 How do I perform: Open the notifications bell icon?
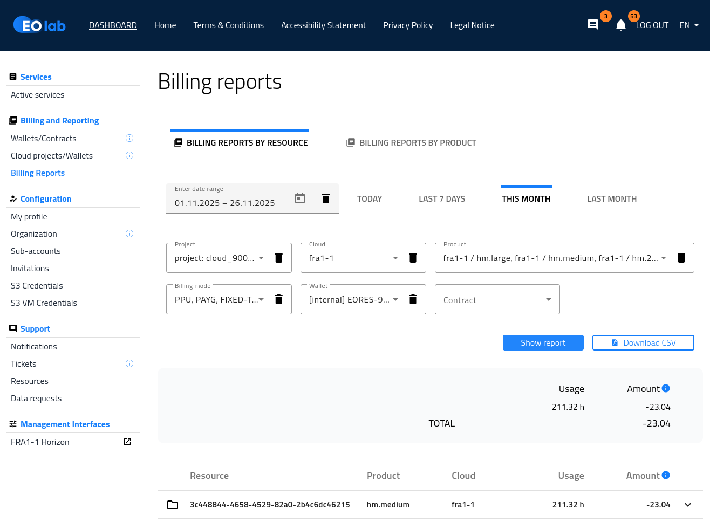tap(620, 25)
